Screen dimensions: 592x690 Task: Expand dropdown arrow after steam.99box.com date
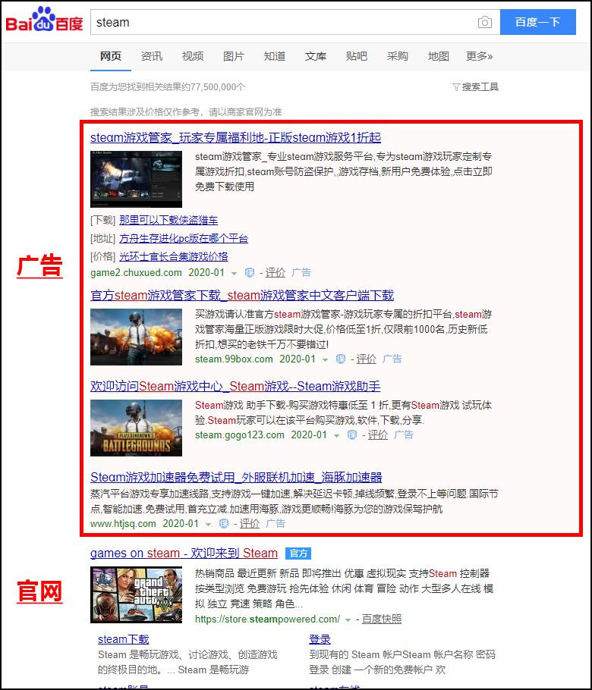pyautogui.click(x=325, y=360)
